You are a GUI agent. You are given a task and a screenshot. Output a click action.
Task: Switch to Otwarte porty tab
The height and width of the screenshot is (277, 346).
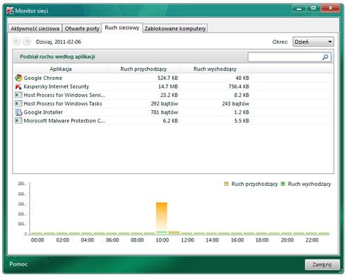[82, 28]
